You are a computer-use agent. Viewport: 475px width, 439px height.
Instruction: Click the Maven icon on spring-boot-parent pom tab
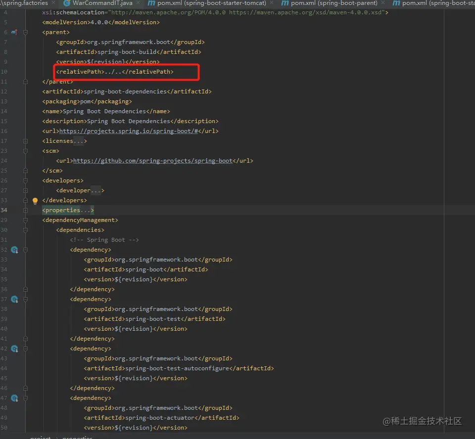(x=285, y=3)
